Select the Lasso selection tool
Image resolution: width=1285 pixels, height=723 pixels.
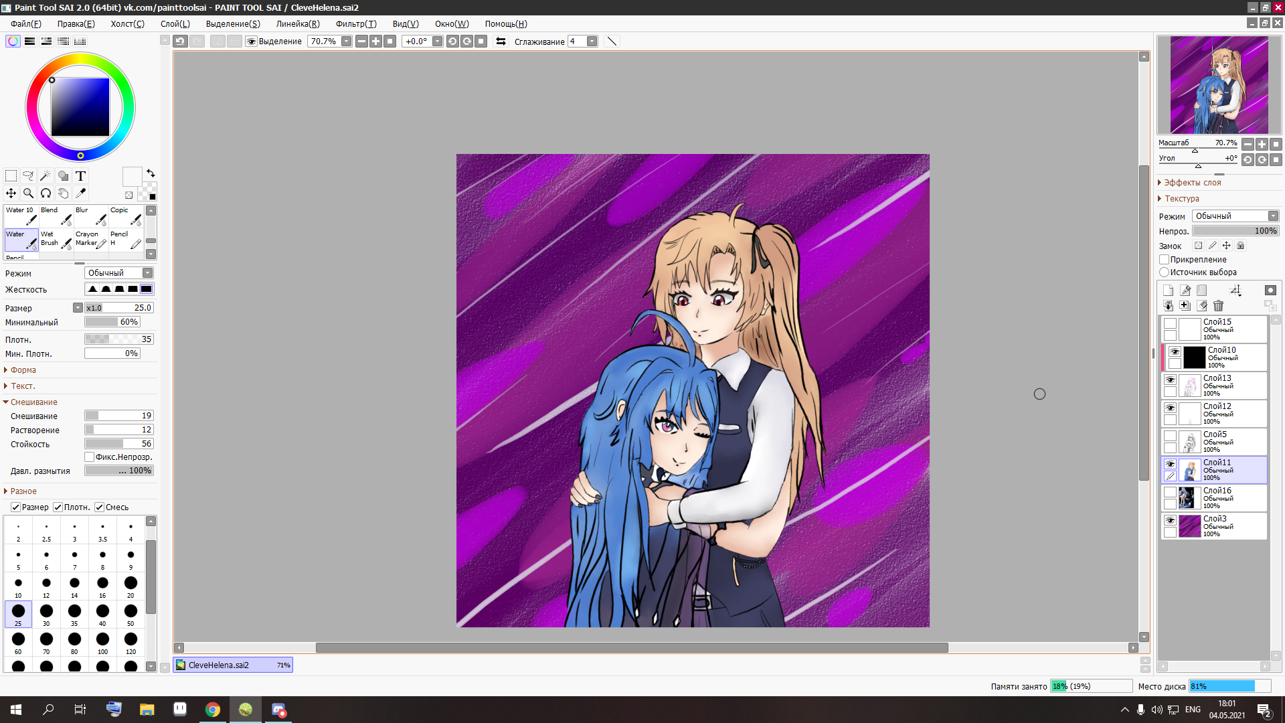(x=28, y=176)
